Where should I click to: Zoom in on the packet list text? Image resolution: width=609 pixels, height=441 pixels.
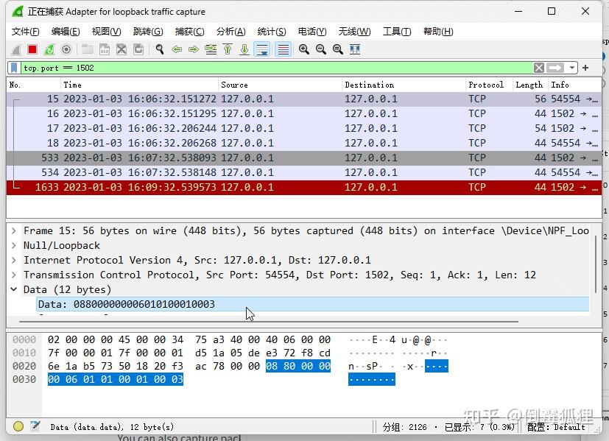point(303,49)
